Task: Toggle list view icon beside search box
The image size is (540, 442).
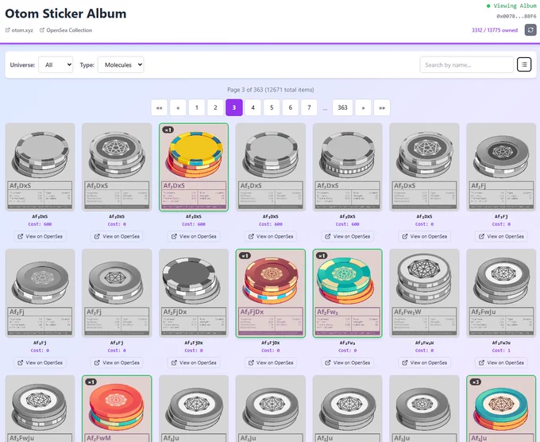Action: coord(524,64)
